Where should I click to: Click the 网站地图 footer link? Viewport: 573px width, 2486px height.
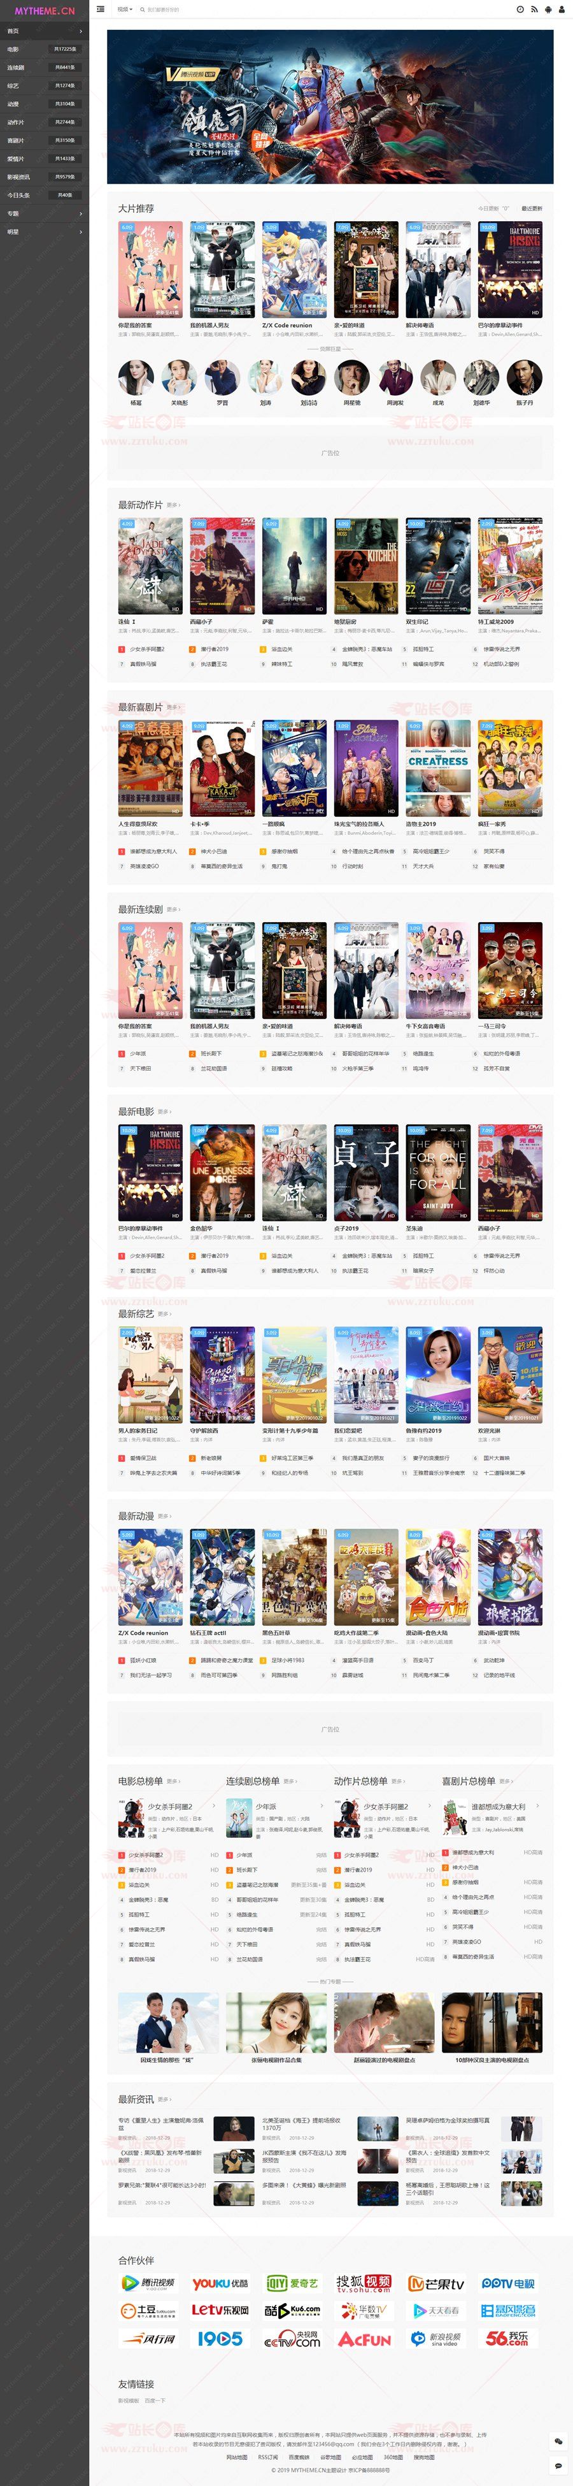point(236,2458)
